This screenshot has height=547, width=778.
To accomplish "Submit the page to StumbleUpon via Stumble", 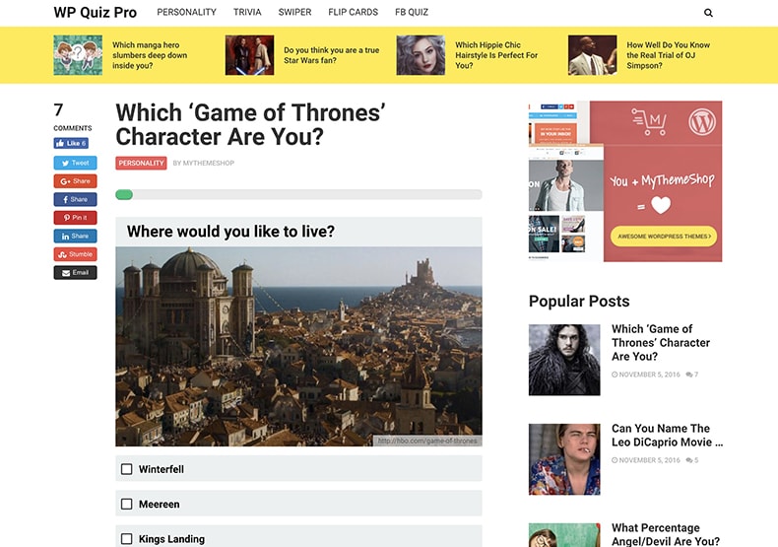I will tap(76, 254).
